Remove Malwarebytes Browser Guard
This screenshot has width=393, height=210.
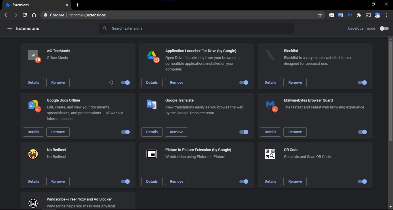tap(295, 132)
